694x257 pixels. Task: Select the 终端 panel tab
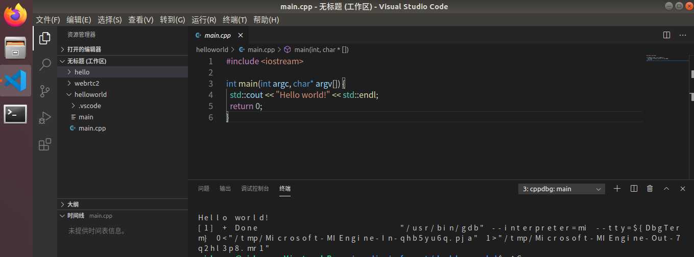[285, 189]
